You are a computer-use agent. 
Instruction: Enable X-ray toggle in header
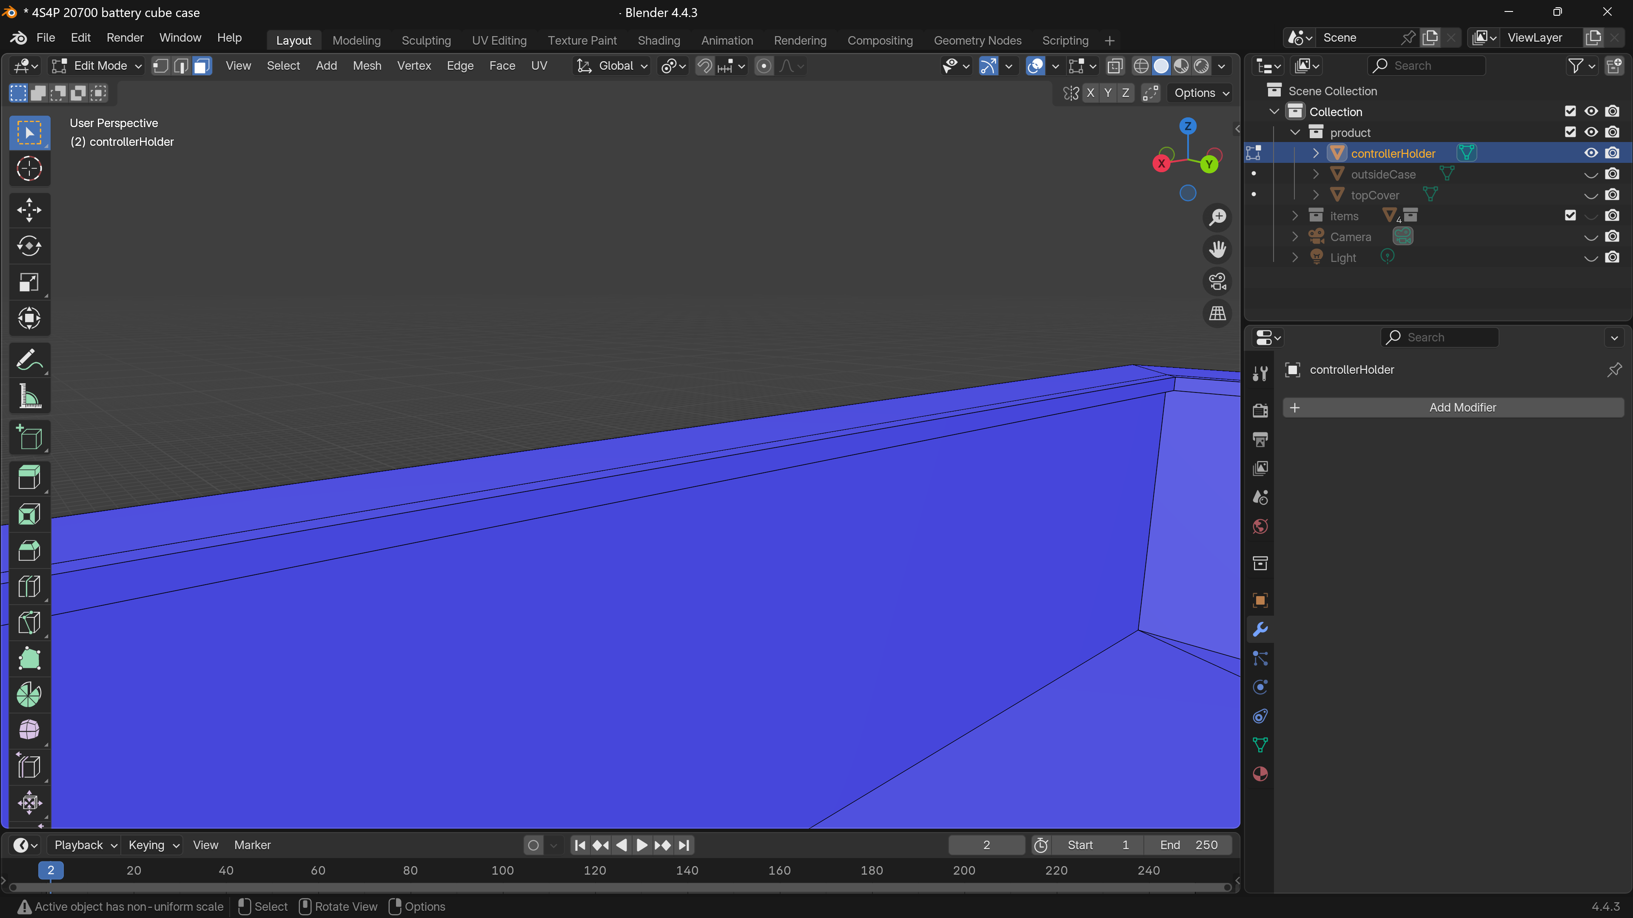click(1115, 66)
